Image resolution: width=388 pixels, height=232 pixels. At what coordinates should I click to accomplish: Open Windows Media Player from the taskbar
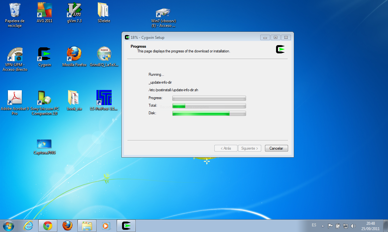tap(106, 226)
